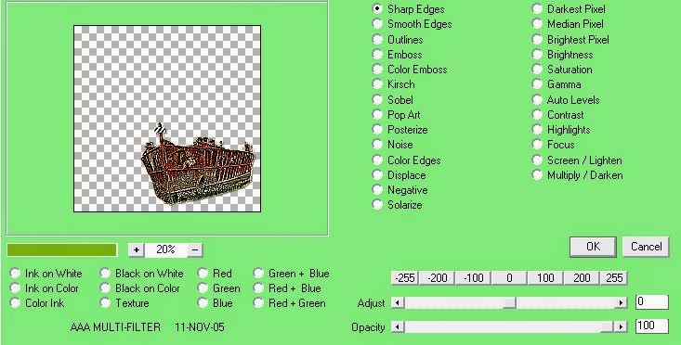Set Adjust preset to -255

(405, 278)
